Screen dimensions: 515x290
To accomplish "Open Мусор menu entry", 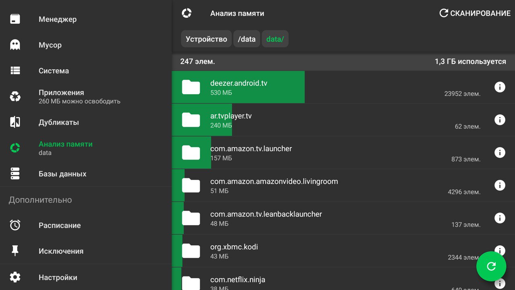I will (86, 45).
